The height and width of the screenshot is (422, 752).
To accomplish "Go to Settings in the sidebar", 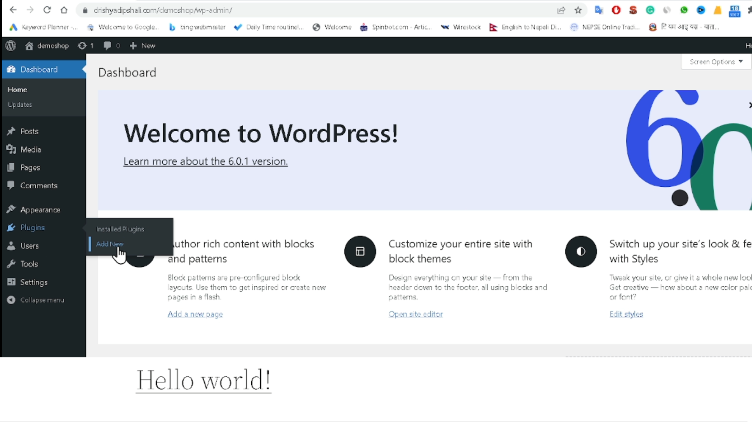I will tap(33, 282).
